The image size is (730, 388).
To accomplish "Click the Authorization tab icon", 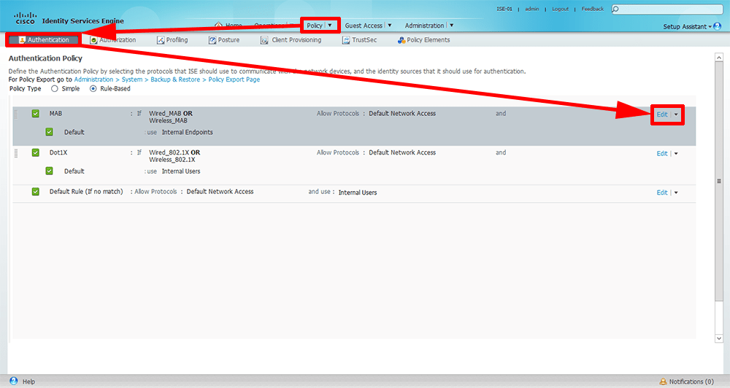I will coord(93,40).
